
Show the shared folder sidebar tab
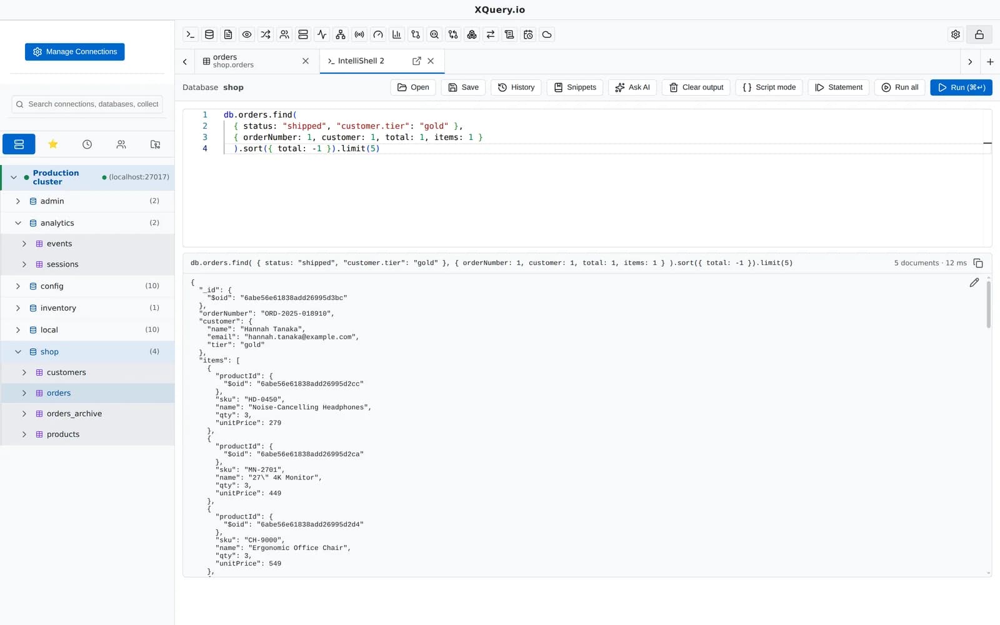click(x=155, y=144)
